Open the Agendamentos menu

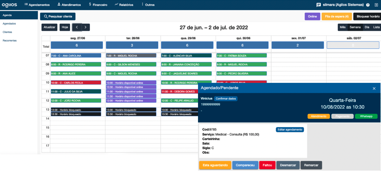37,5
